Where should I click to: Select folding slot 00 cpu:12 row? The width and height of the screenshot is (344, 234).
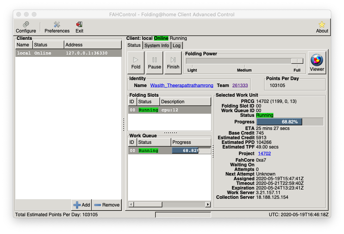click(x=170, y=110)
